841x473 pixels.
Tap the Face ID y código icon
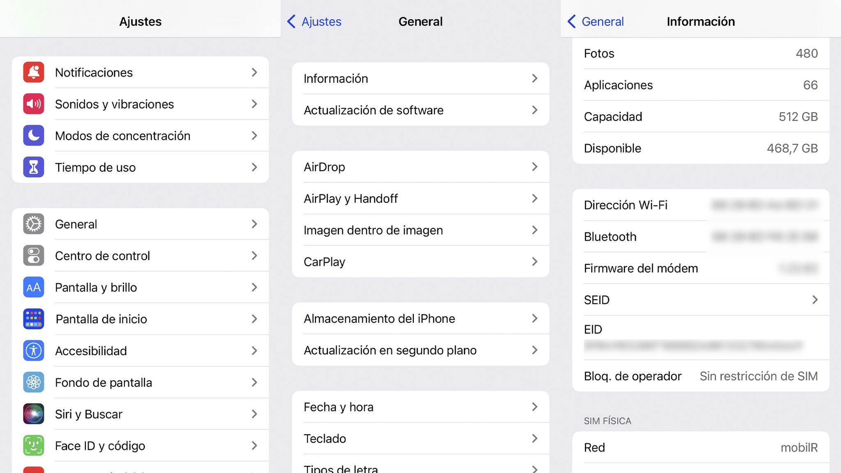click(34, 445)
